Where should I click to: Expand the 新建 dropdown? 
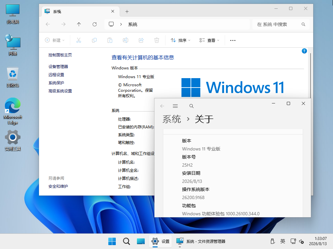pos(55,40)
